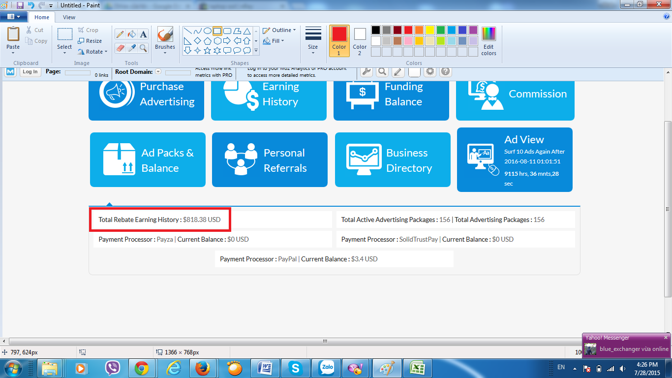This screenshot has height=378, width=672.
Task: Select the right arrow shape
Action: [x=227, y=40]
